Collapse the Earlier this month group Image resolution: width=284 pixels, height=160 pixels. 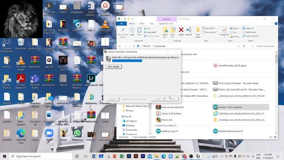[154, 125]
